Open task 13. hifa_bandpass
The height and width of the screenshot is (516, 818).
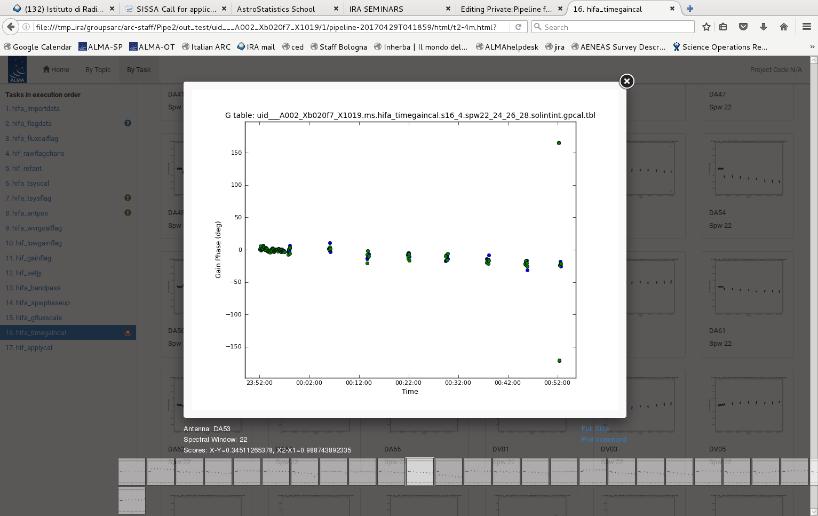click(33, 288)
